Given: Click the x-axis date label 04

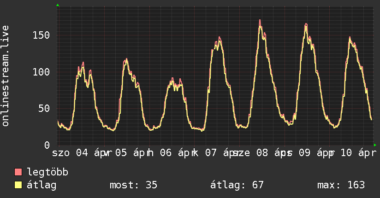Looking at the screenshot, I should point(82,153).
